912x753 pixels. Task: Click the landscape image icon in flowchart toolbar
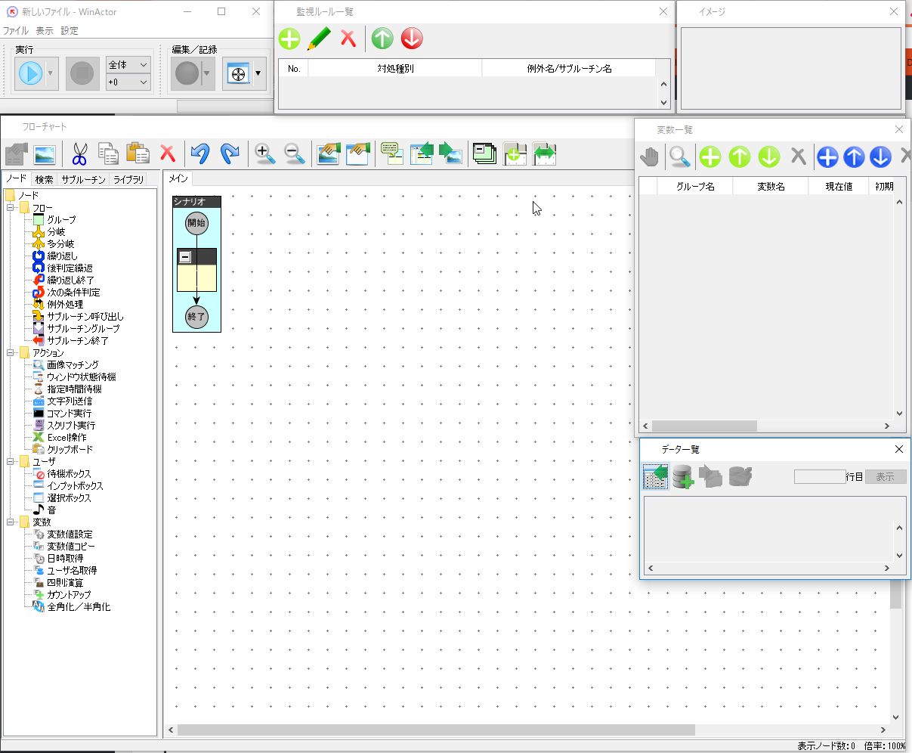[x=44, y=154]
